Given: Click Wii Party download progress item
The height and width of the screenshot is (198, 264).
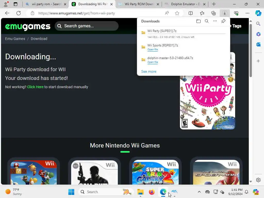Looking at the screenshot, I should (x=184, y=34).
